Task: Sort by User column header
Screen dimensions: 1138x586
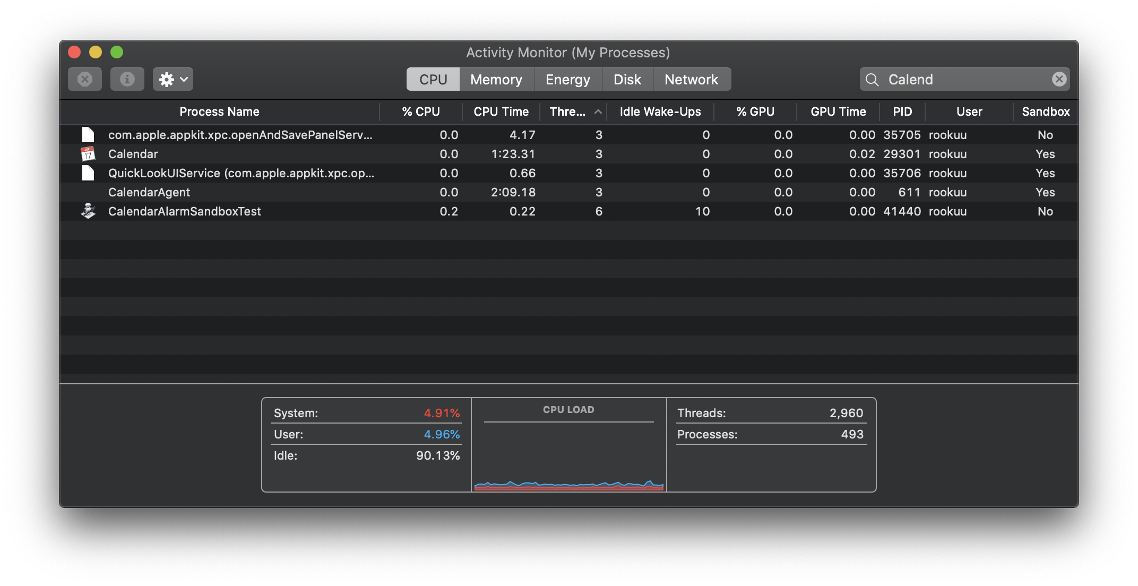Action: pos(969,111)
